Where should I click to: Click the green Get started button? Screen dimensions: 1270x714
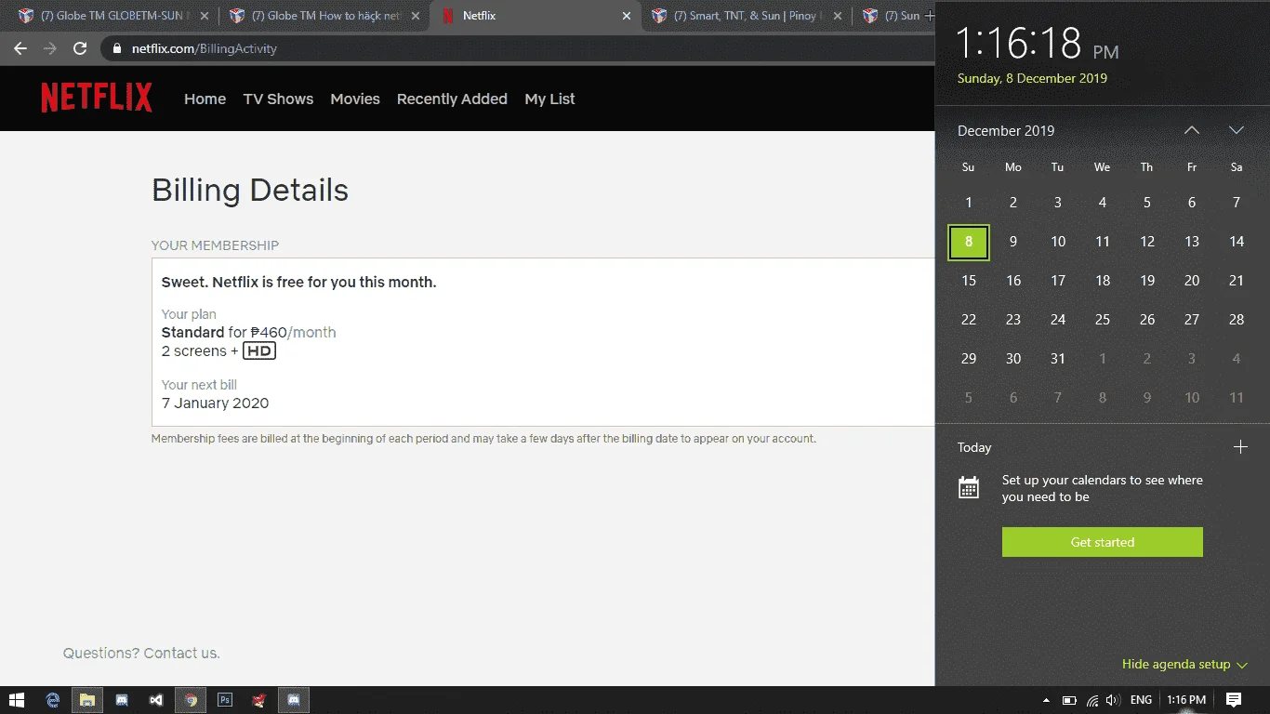tap(1103, 542)
